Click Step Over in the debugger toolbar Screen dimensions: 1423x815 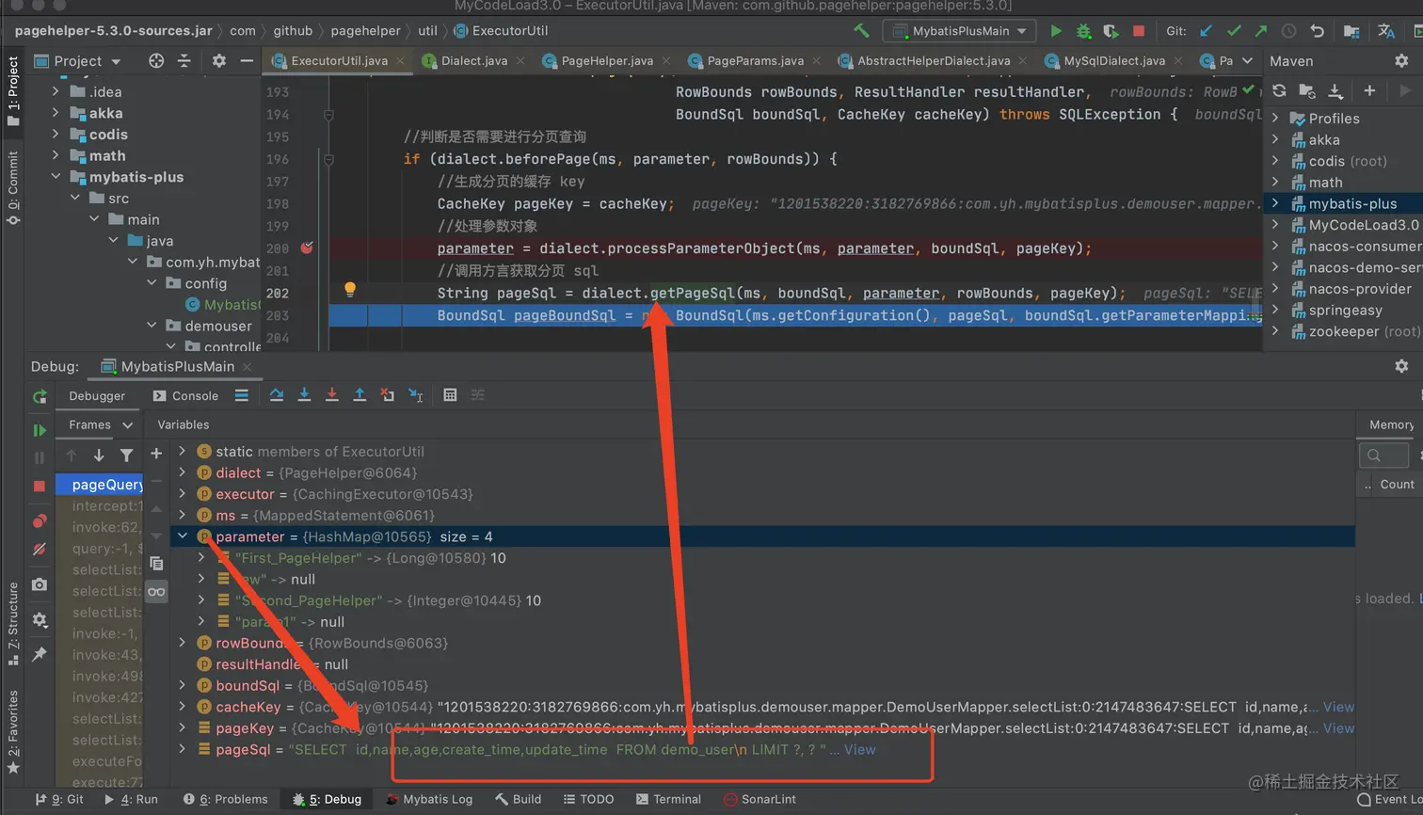pos(277,395)
